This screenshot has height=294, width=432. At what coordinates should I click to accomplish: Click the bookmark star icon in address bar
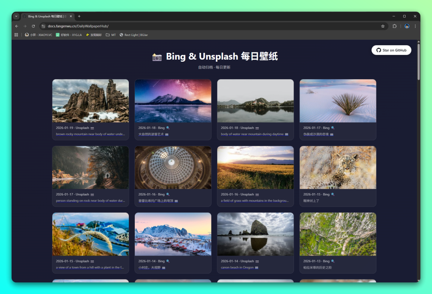point(383,26)
